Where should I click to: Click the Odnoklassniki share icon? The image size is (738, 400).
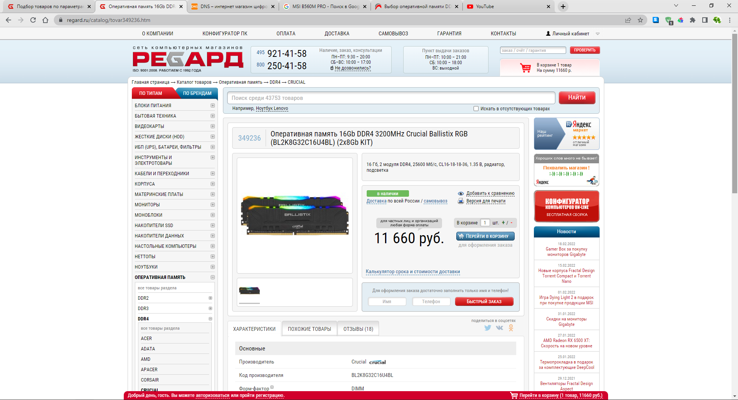point(511,328)
